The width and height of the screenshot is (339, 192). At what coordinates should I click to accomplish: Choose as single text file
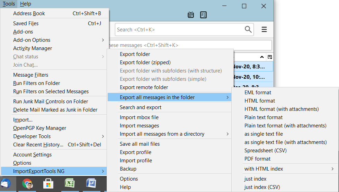coord(285,134)
